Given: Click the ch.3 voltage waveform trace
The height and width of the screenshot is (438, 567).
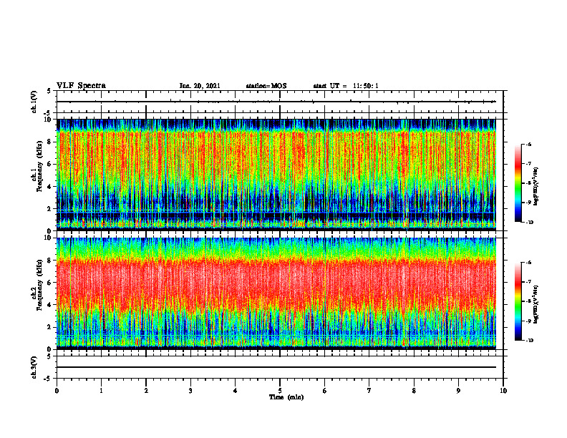Looking at the screenshot, I should [x=276, y=367].
